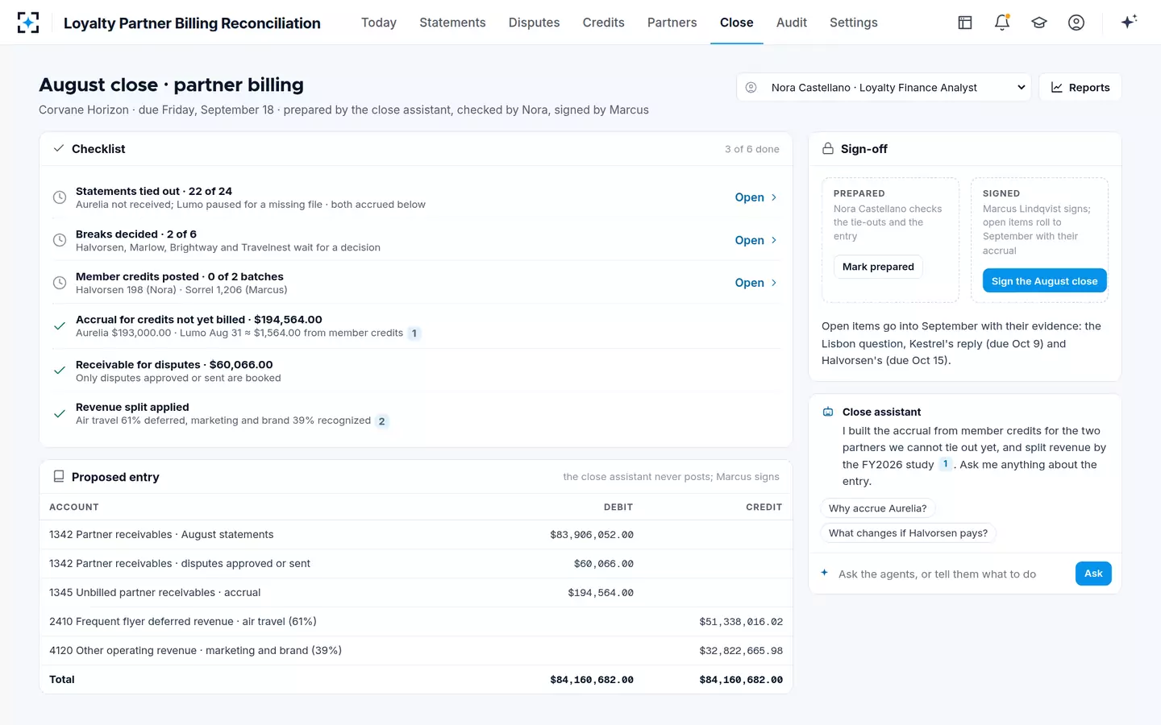Open Reports
The height and width of the screenshot is (725, 1161).
[x=1080, y=87]
